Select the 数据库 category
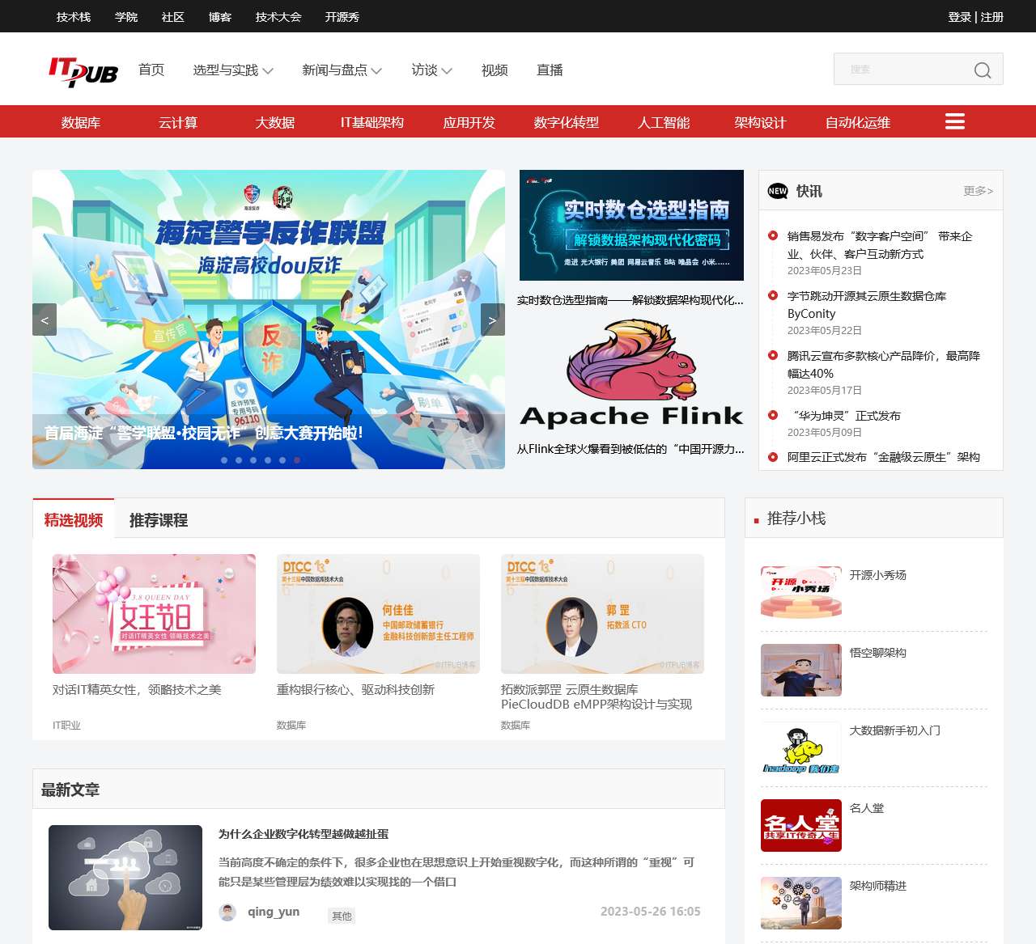Viewport: 1036px width, 944px height. coord(81,122)
